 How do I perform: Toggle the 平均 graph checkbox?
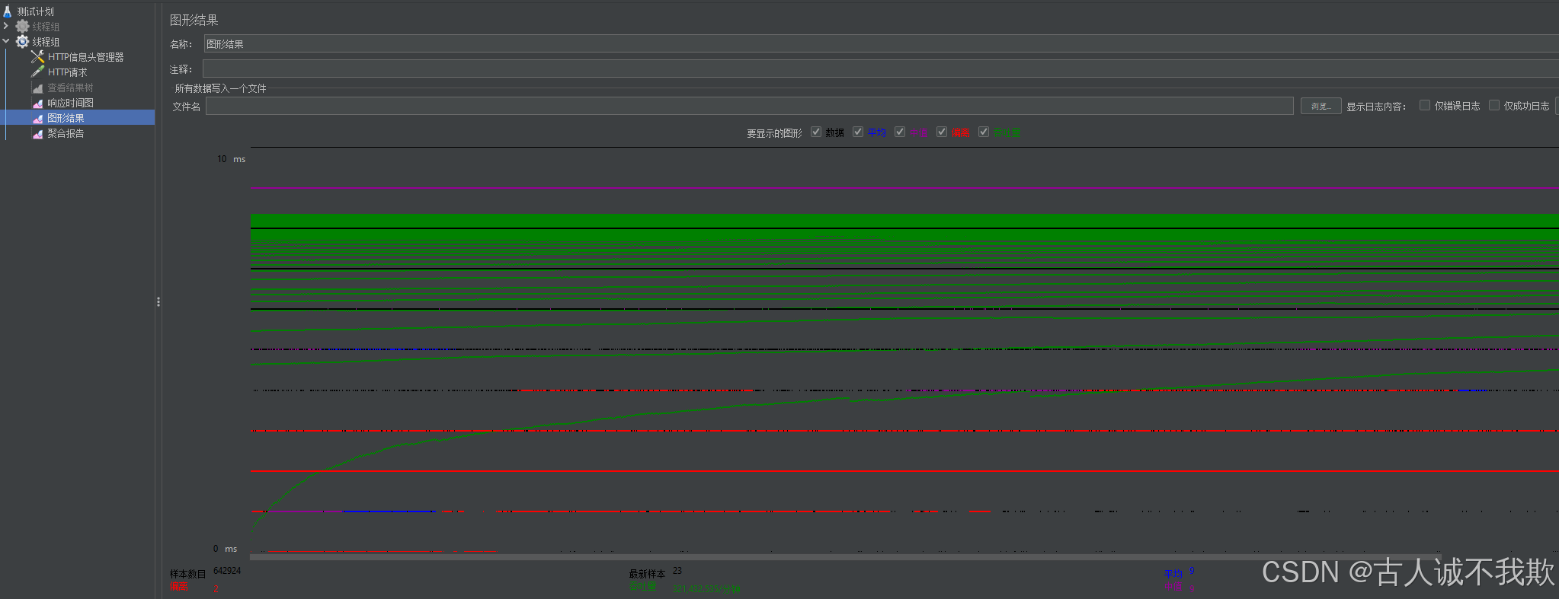tap(858, 132)
